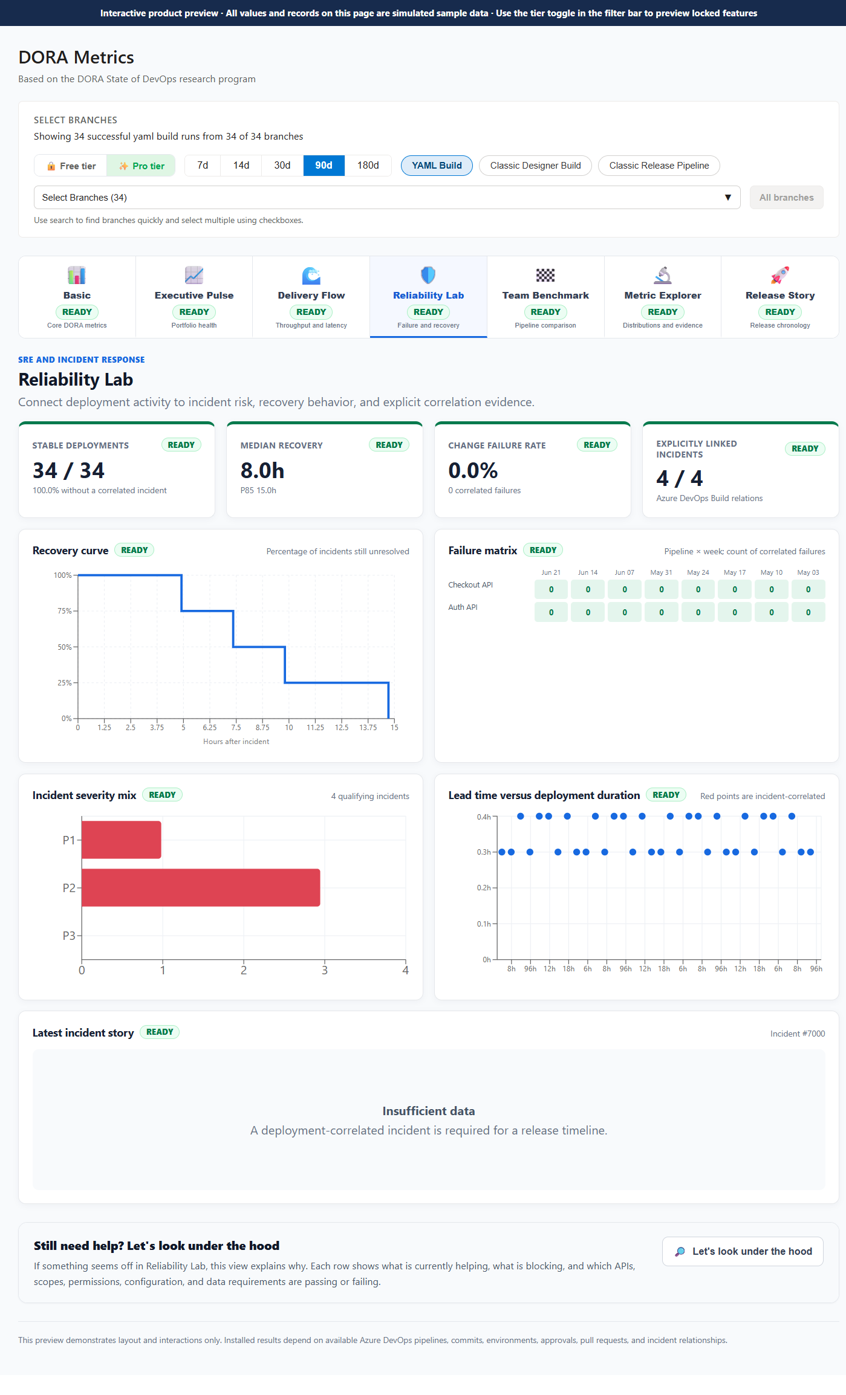Click READY badge beside Failure matrix
Screen dimensions: 846x1395
point(543,550)
